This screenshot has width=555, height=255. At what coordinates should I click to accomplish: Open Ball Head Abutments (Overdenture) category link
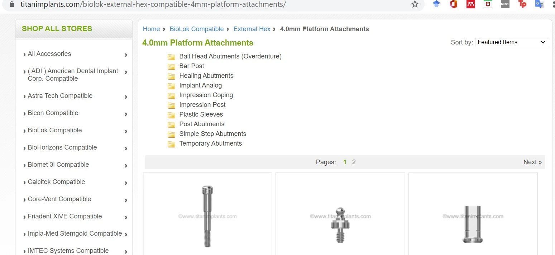point(230,56)
